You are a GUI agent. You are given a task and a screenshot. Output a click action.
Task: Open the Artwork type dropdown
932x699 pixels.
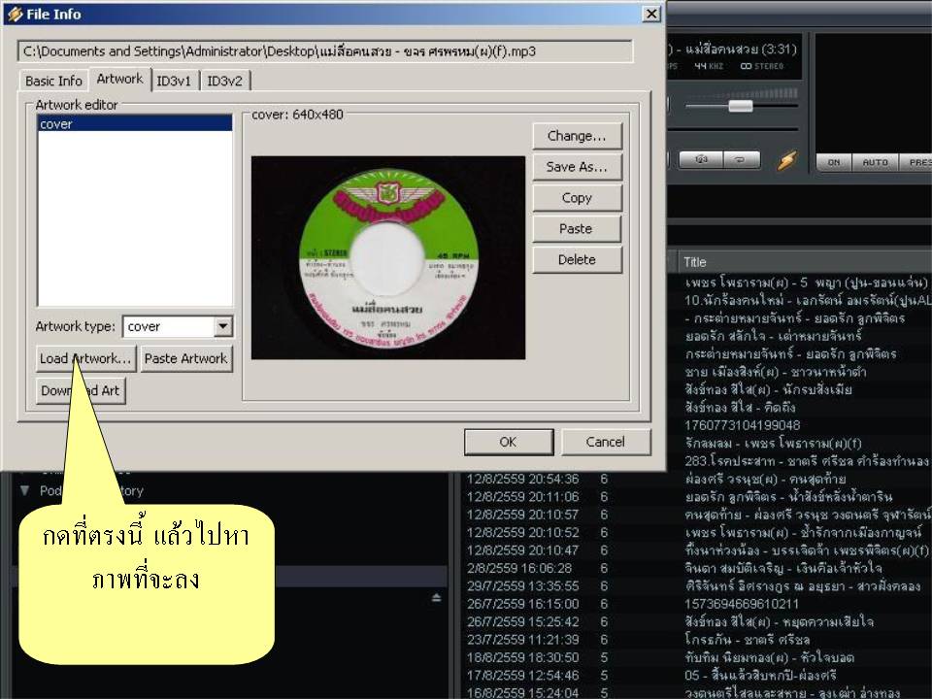tap(223, 326)
